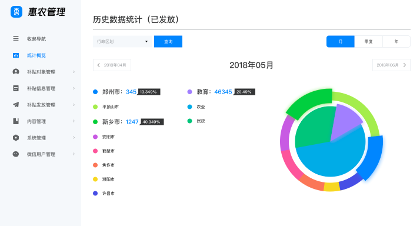Click the 焦作市 legend dot
Image resolution: width=420 pixels, height=226 pixels.
(x=95, y=165)
